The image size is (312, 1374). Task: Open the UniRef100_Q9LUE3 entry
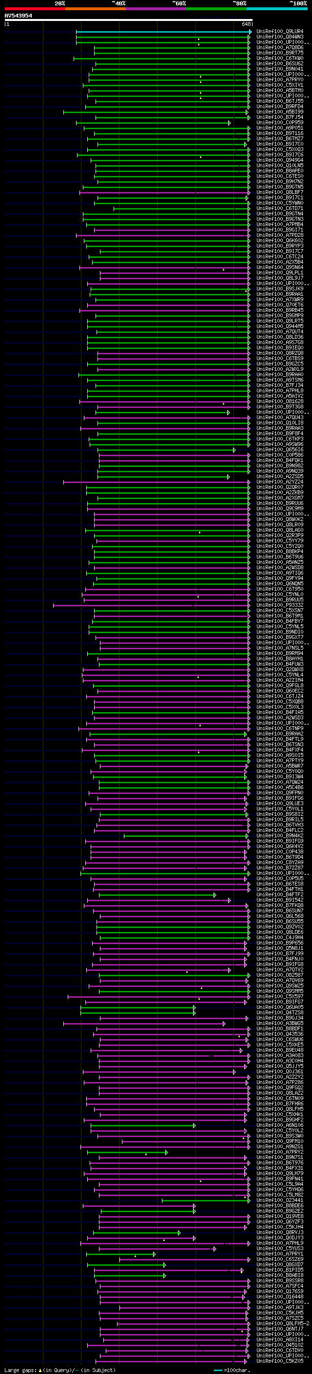[x=279, y=803]
